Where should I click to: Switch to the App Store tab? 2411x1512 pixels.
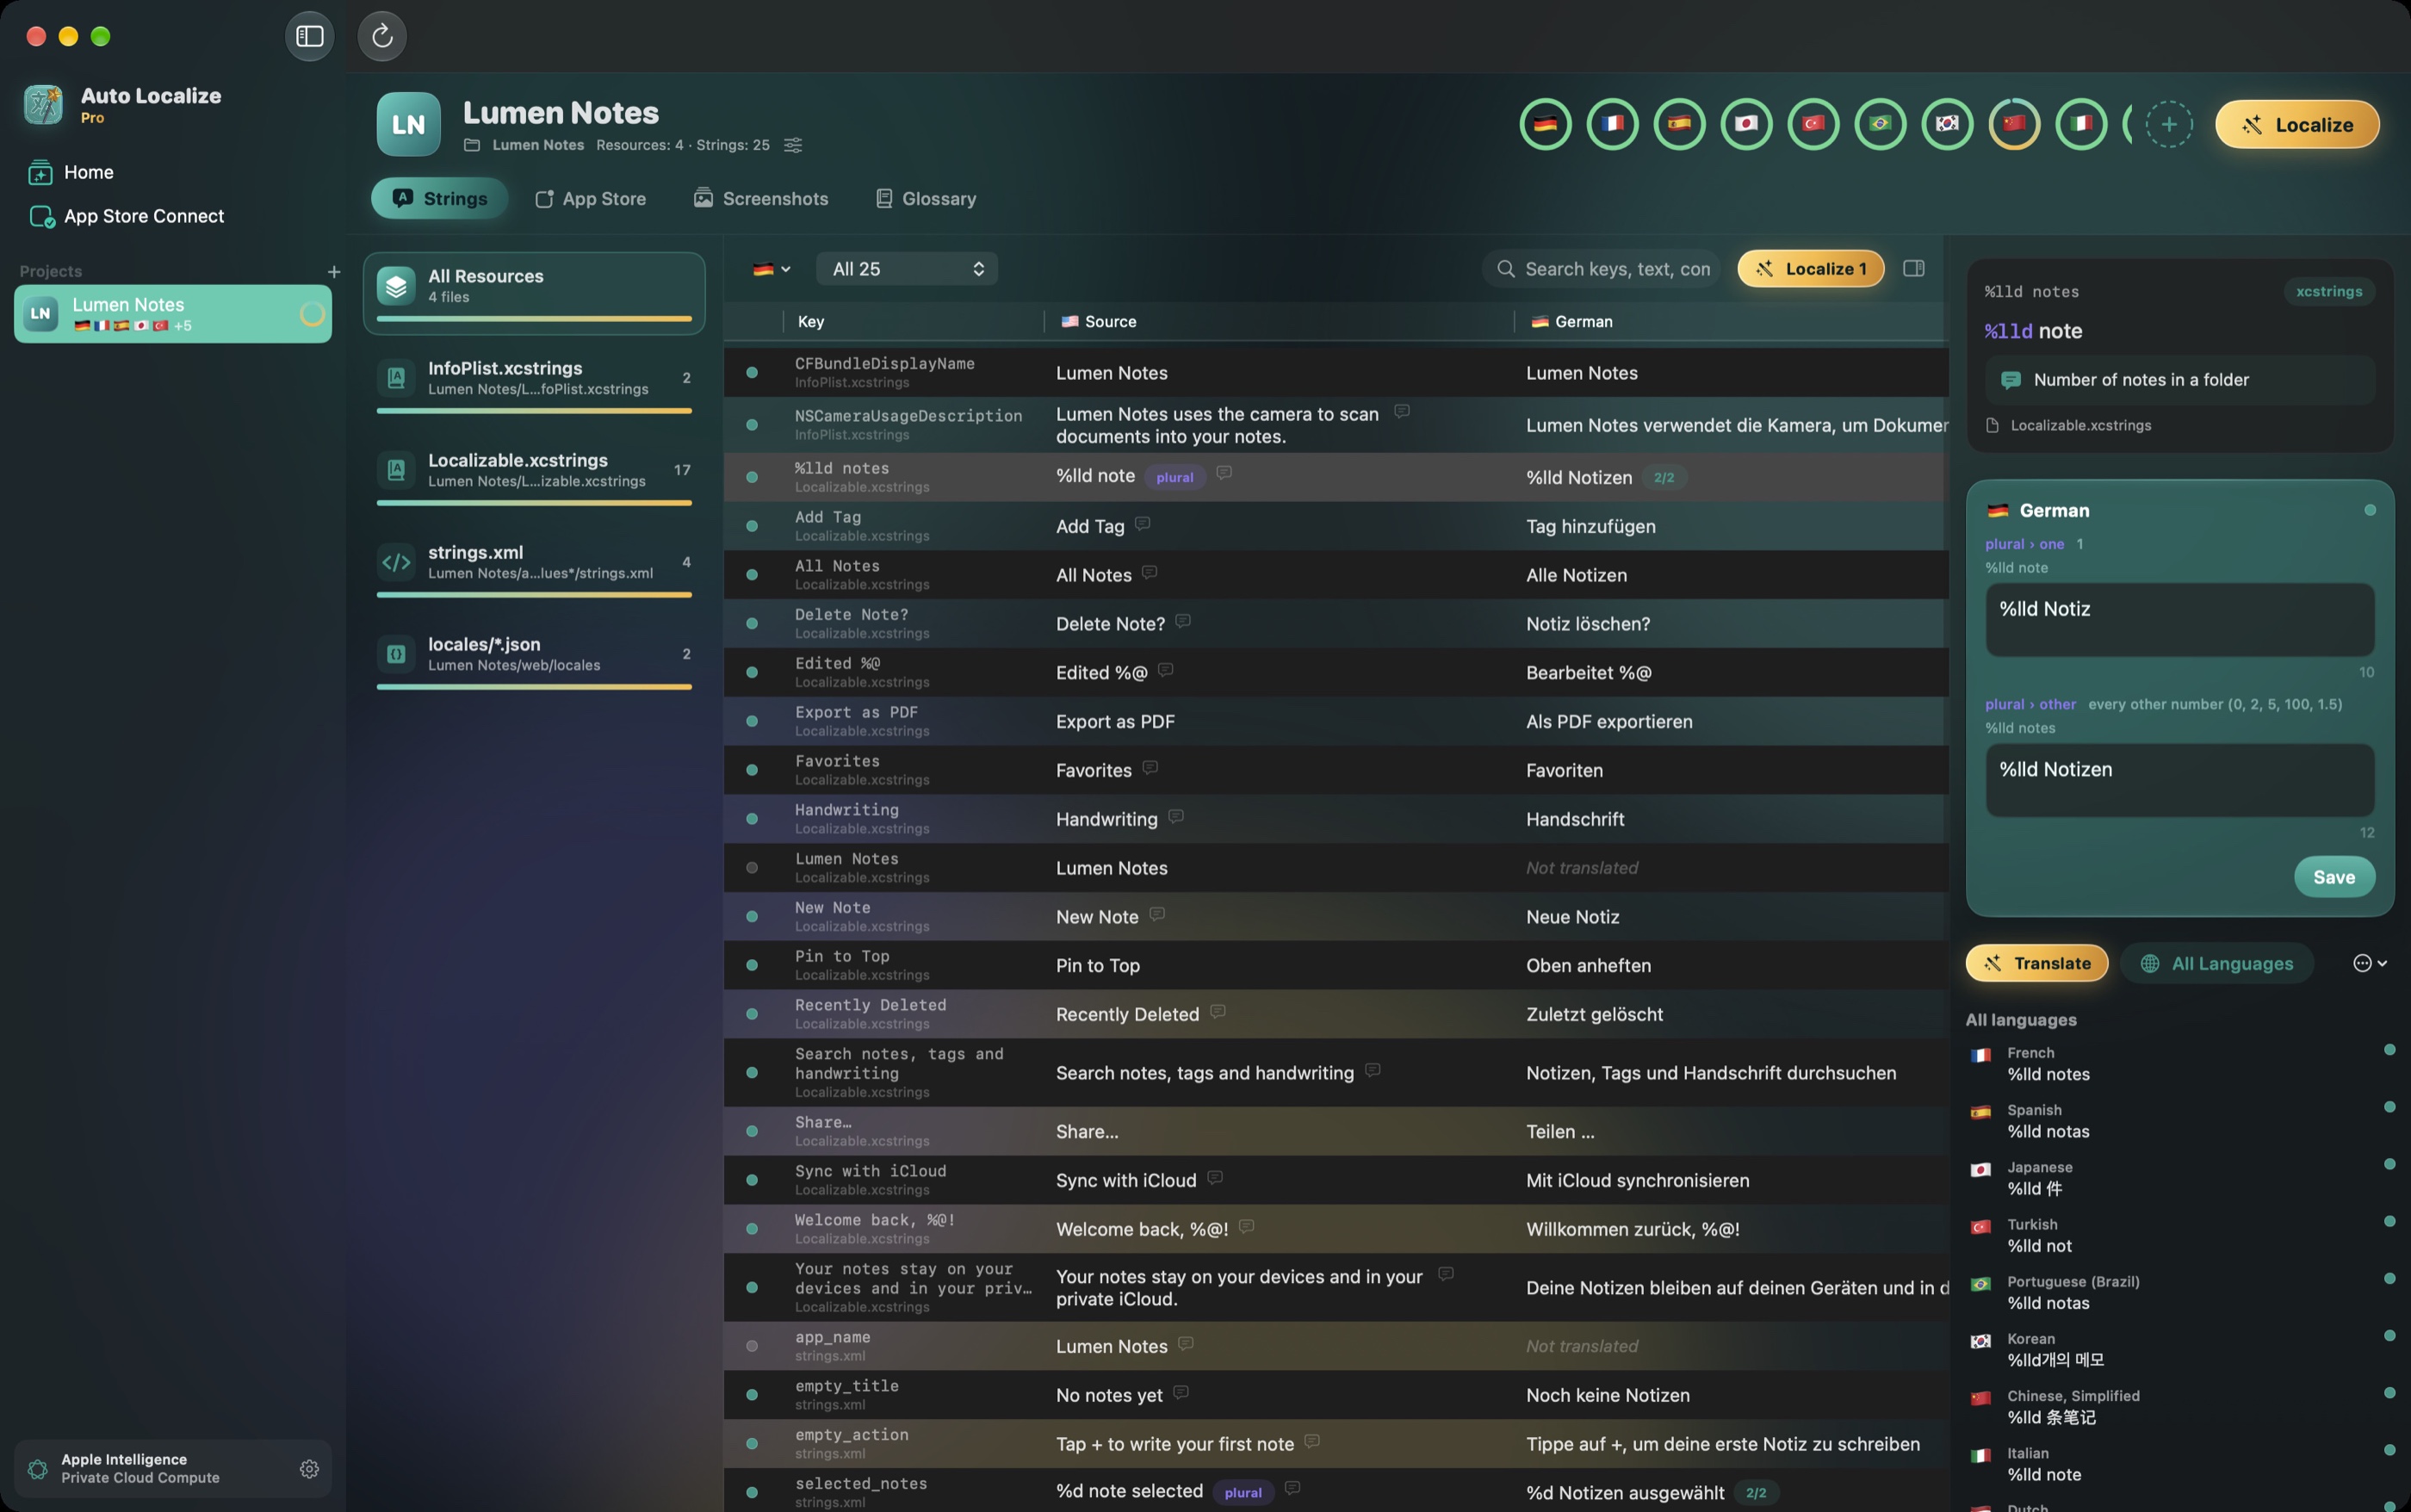[590, 198]
